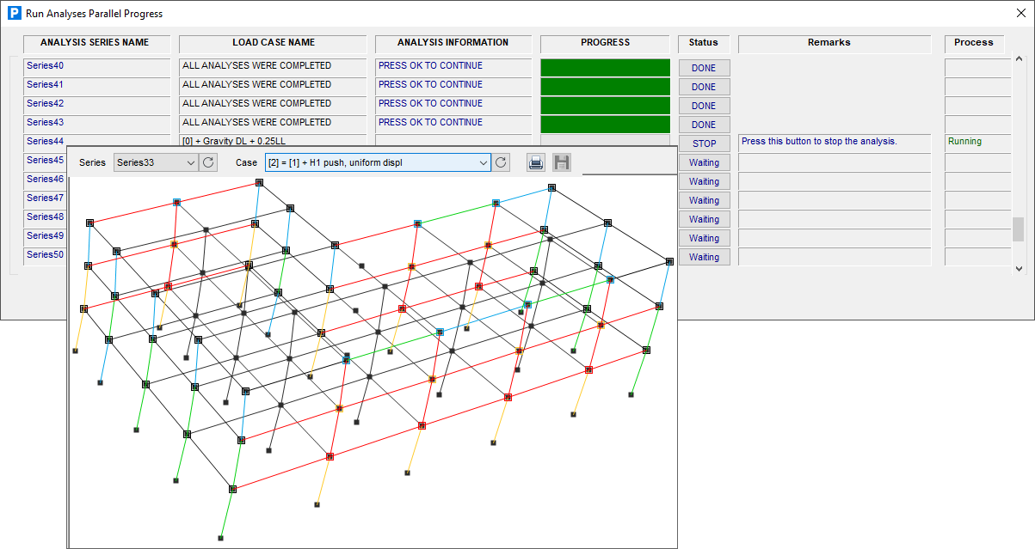This screenshot has height=549, width=1035.
Task: Click the Waiting button for Series50
Action: (x=704, y=257)
